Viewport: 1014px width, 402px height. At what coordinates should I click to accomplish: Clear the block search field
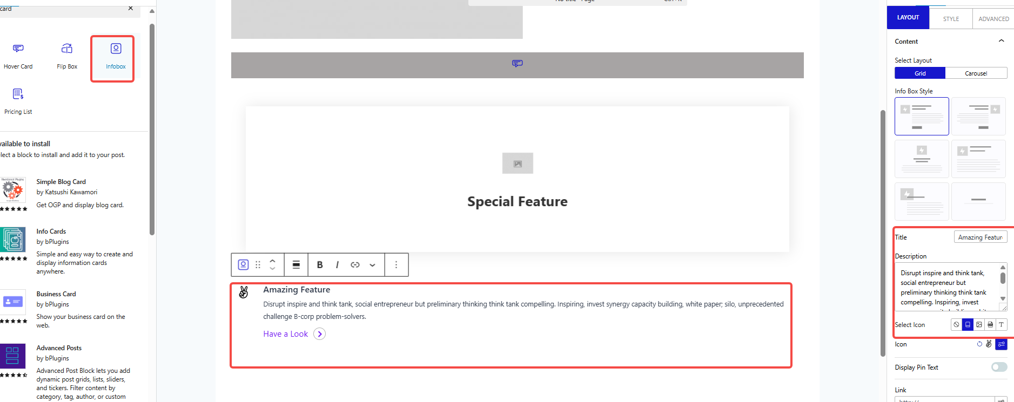click(x=130, y=8)
